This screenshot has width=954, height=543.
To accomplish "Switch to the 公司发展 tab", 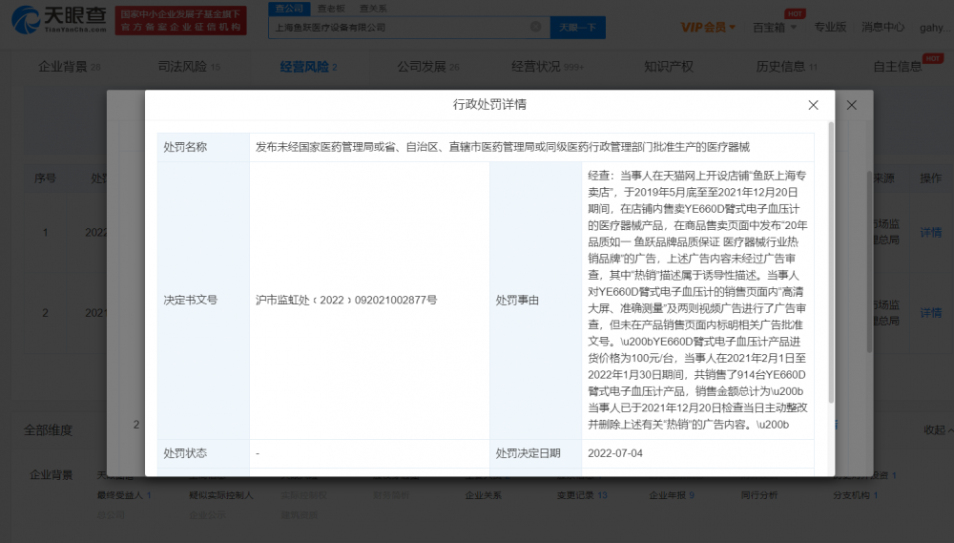I will [428, 67].
